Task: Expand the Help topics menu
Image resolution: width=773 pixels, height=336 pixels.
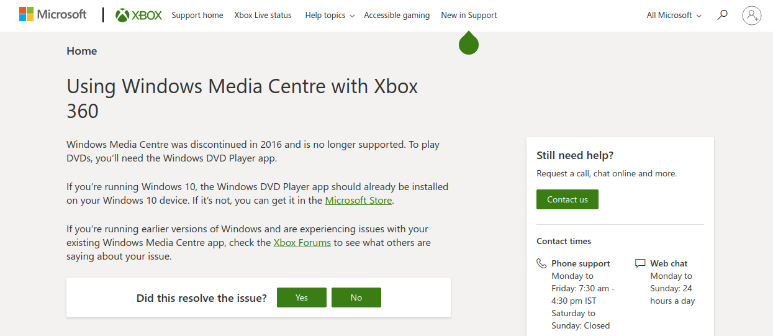Action: (330, 15)
